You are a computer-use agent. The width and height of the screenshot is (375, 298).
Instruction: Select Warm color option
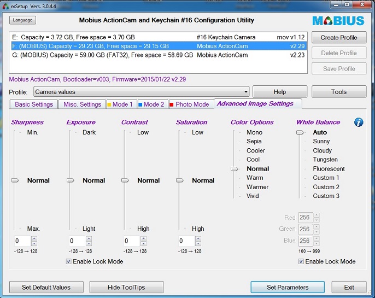point(255,178)
